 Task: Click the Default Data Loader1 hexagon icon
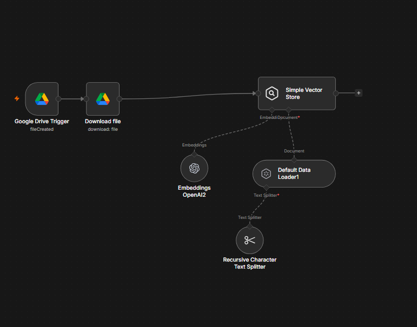point(266,173)
